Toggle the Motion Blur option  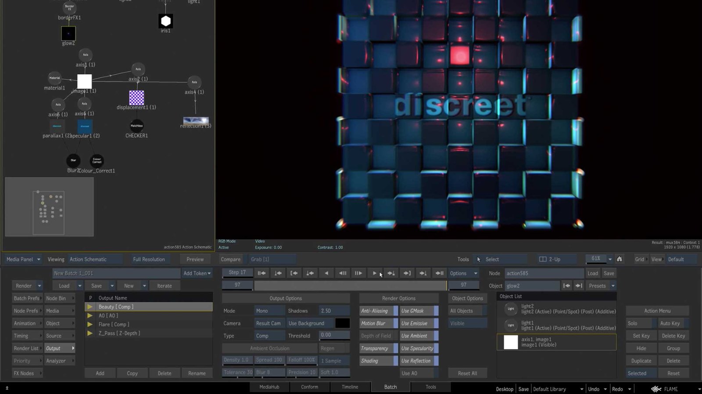(x=378, y=323)
